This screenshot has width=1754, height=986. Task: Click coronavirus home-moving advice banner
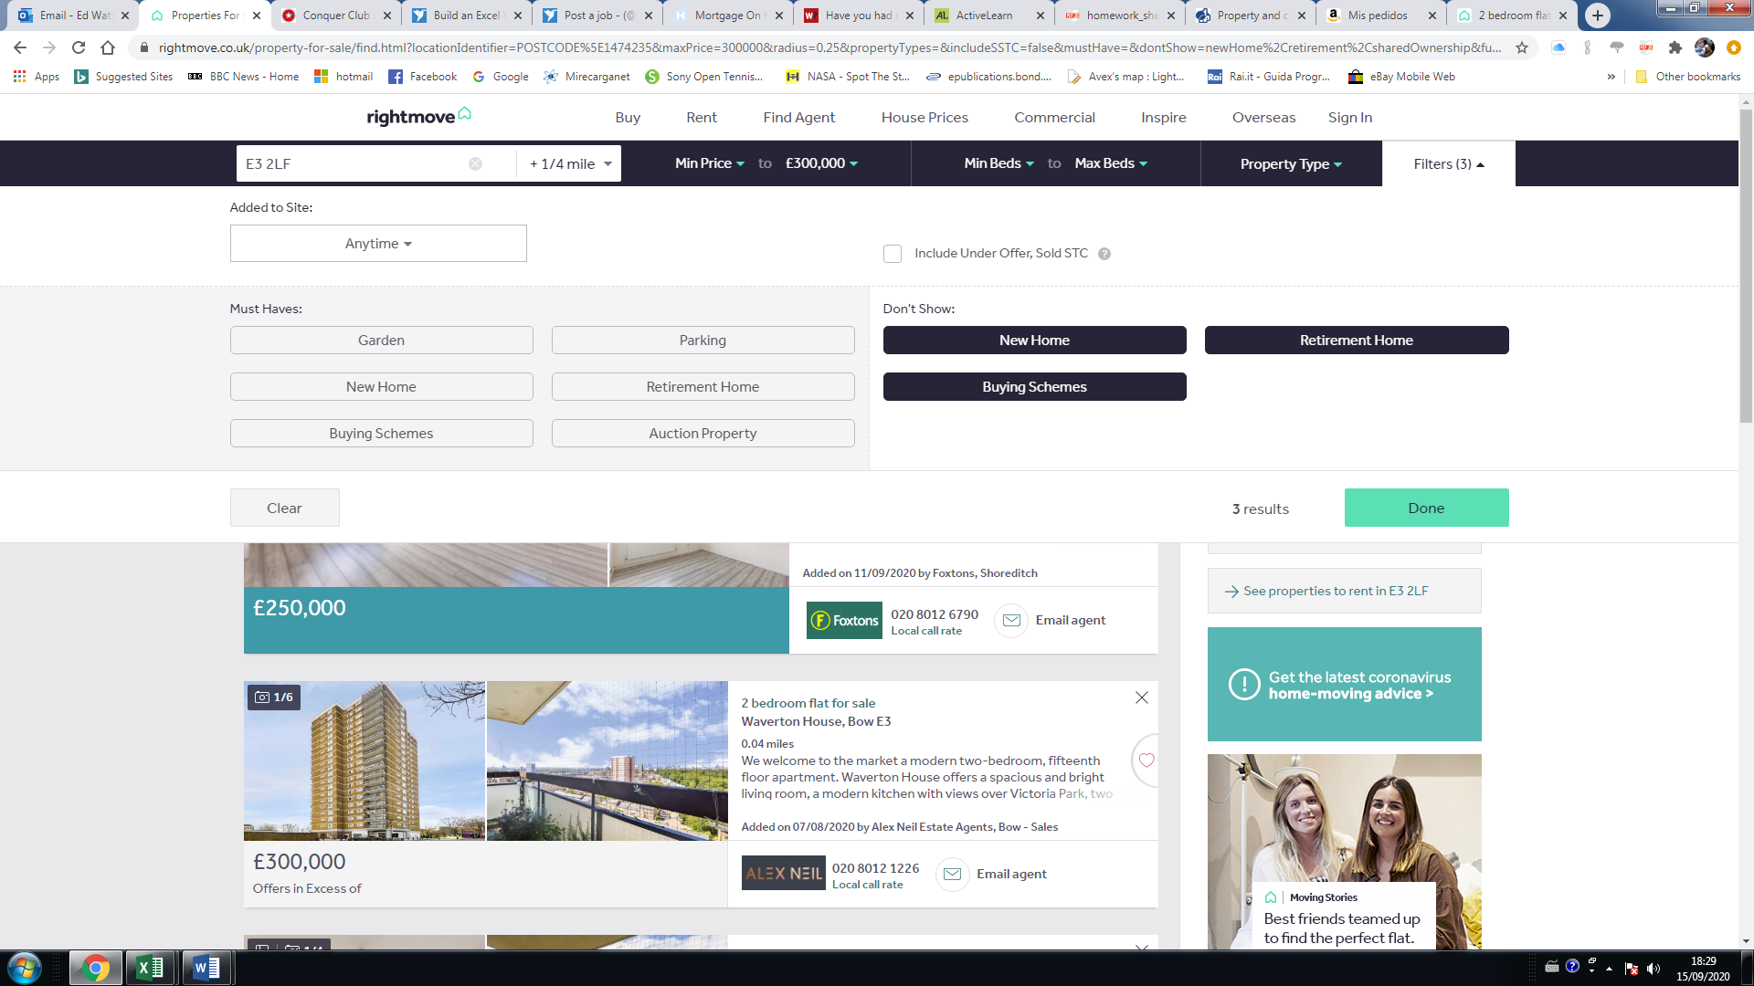[x=1344, y=684]
